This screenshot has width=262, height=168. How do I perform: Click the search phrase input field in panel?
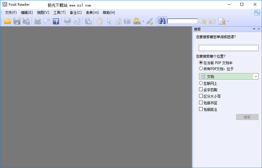pyautogui.click(x=229, y=48)
